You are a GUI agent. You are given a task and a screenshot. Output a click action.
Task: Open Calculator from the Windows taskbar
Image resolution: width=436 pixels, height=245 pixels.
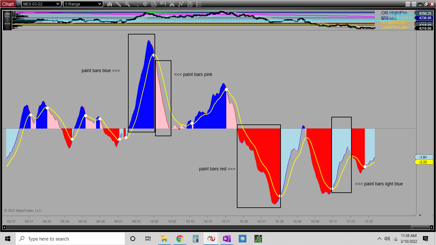(195, 239)
